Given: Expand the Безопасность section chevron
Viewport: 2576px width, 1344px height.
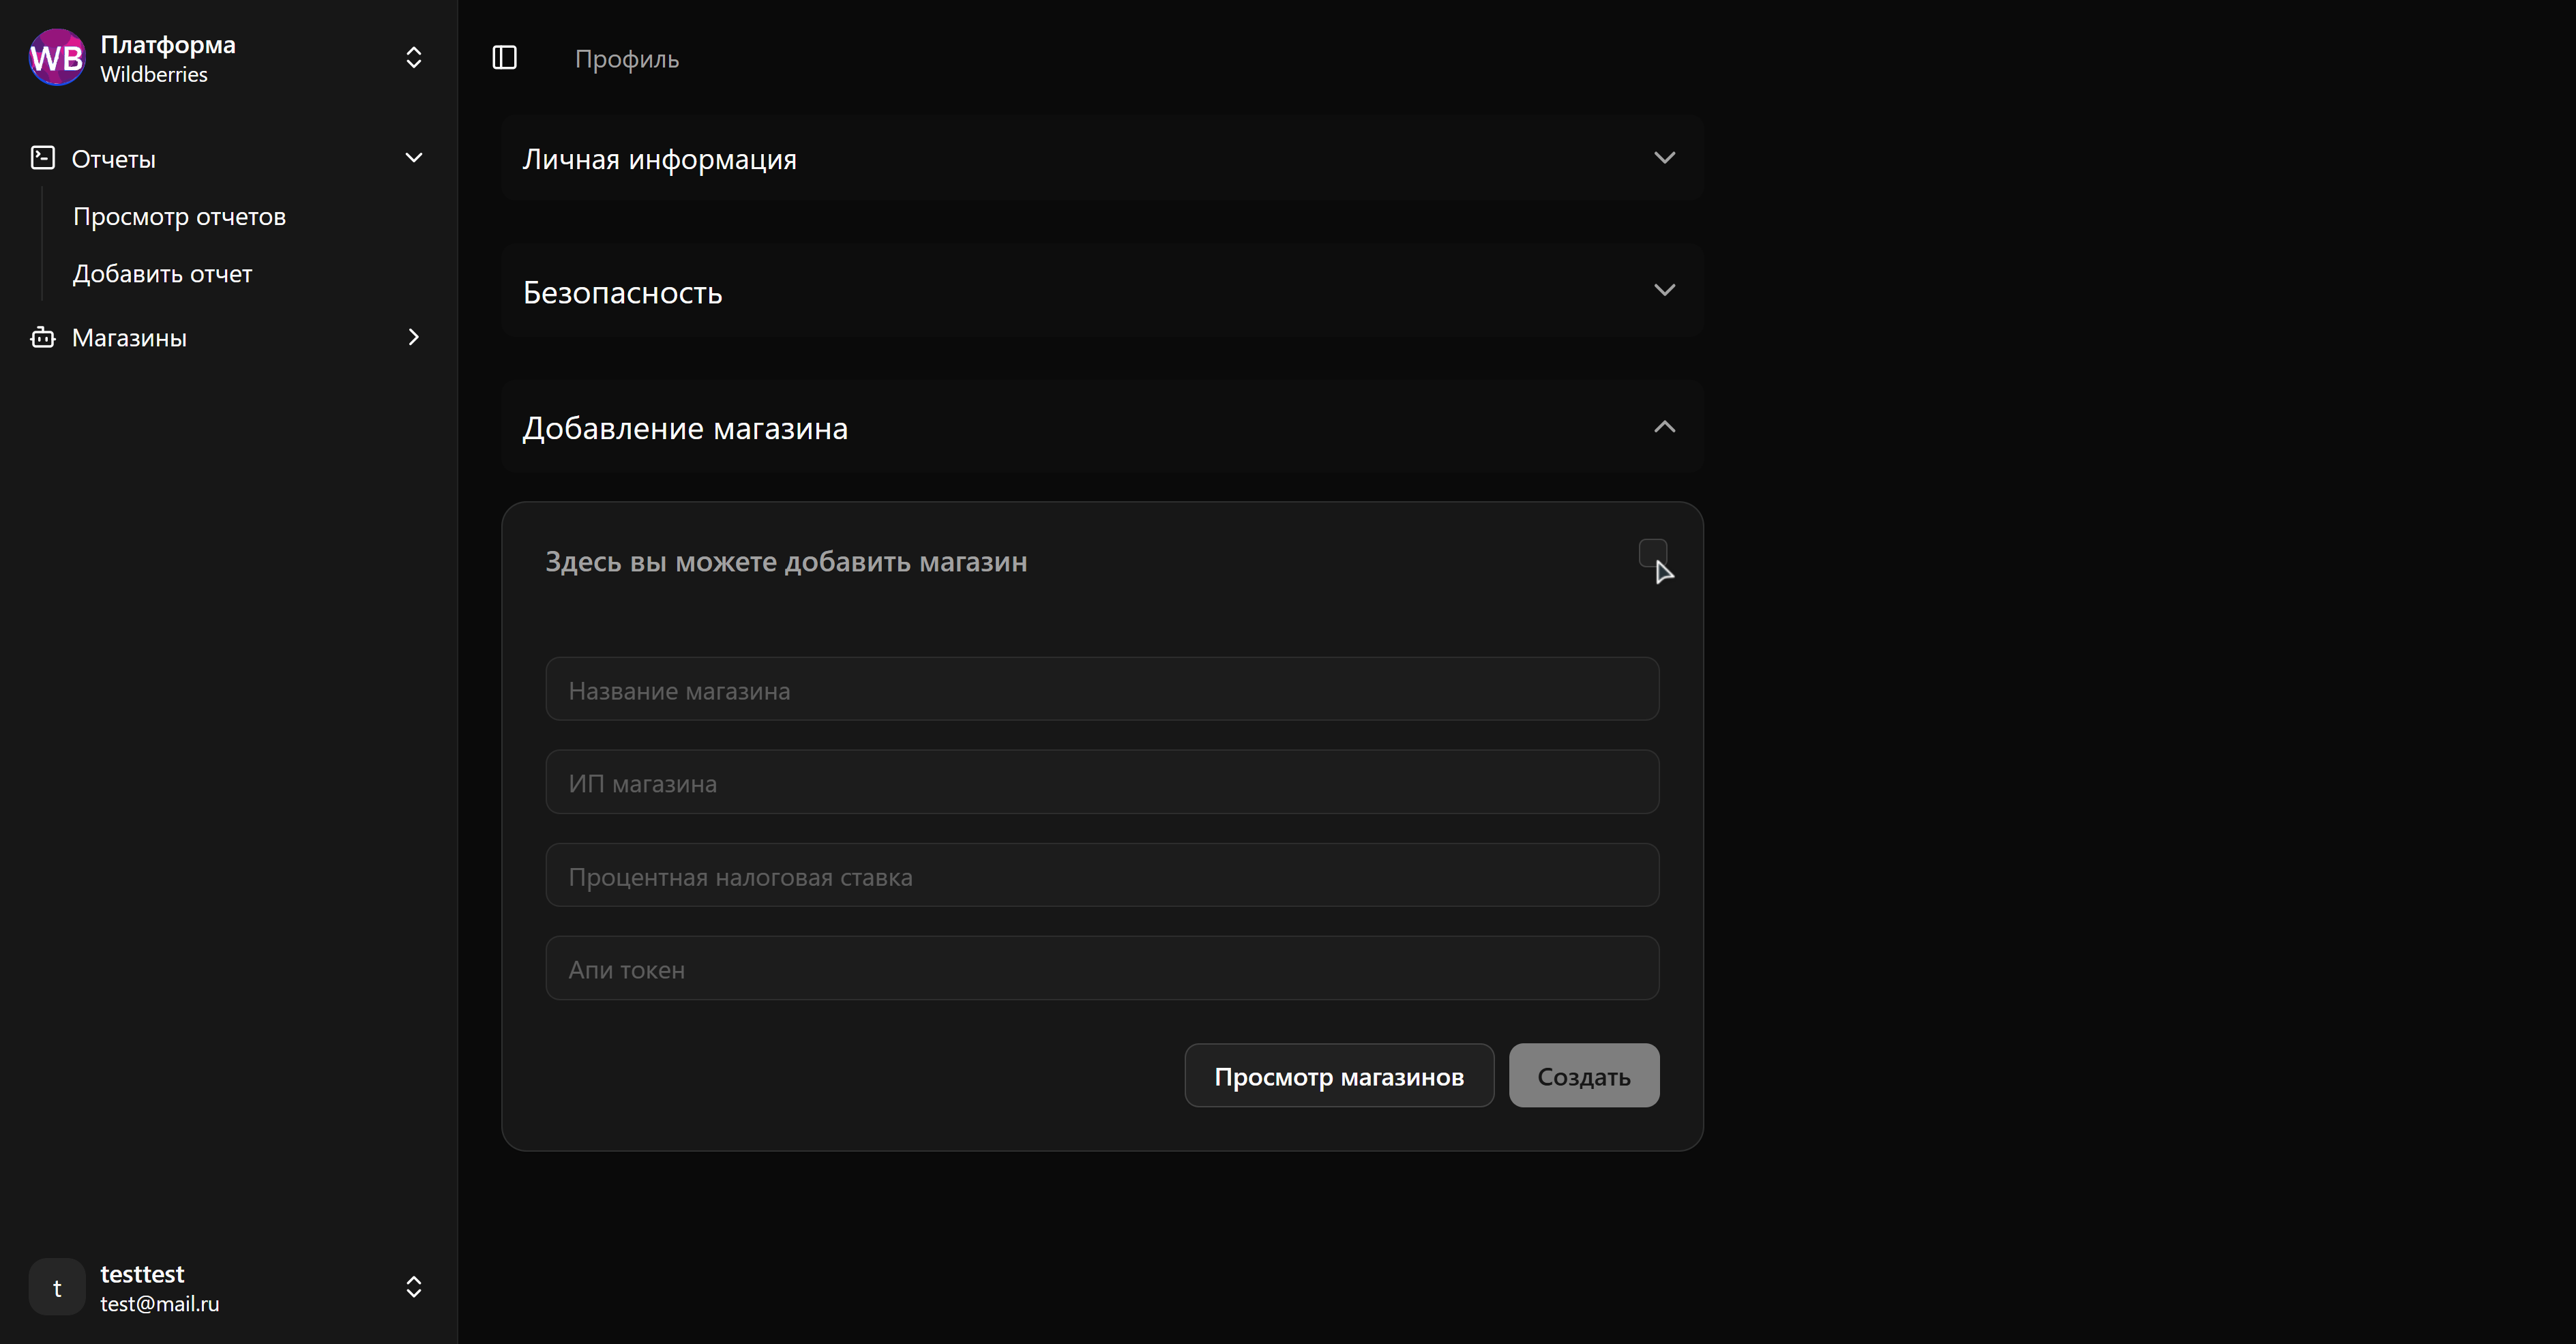Looking at the screenshot, I should pyautogui.click(x=1664, y=291).
